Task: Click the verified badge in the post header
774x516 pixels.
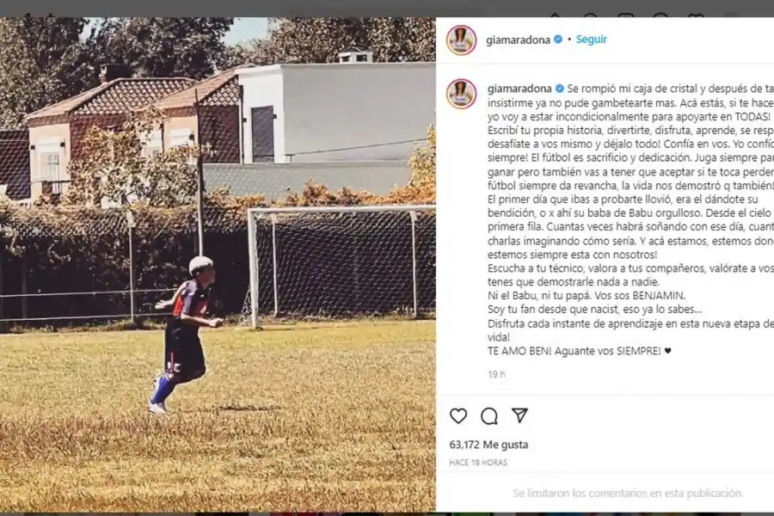Action: tap(558, 40)
